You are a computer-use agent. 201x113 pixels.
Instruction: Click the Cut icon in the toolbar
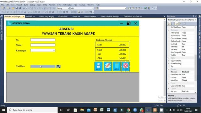point(24,8)
